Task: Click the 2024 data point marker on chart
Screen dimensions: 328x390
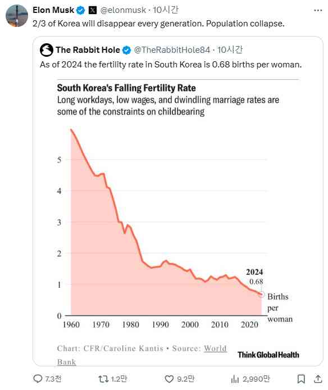Action: tap(261, 294)
